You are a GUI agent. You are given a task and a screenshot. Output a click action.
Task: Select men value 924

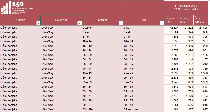186,32
